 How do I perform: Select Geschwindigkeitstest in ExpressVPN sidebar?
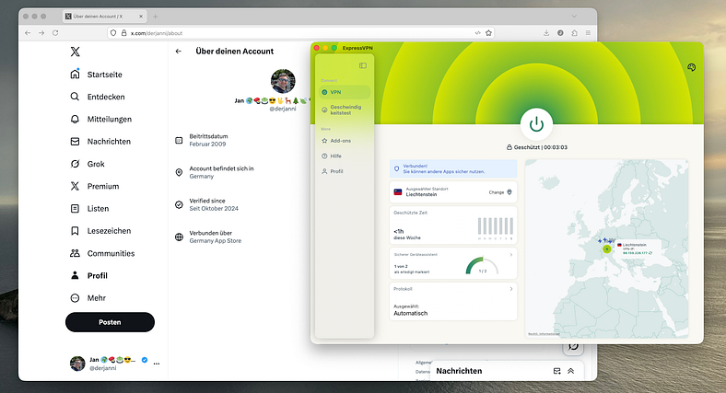coord(345,109)
